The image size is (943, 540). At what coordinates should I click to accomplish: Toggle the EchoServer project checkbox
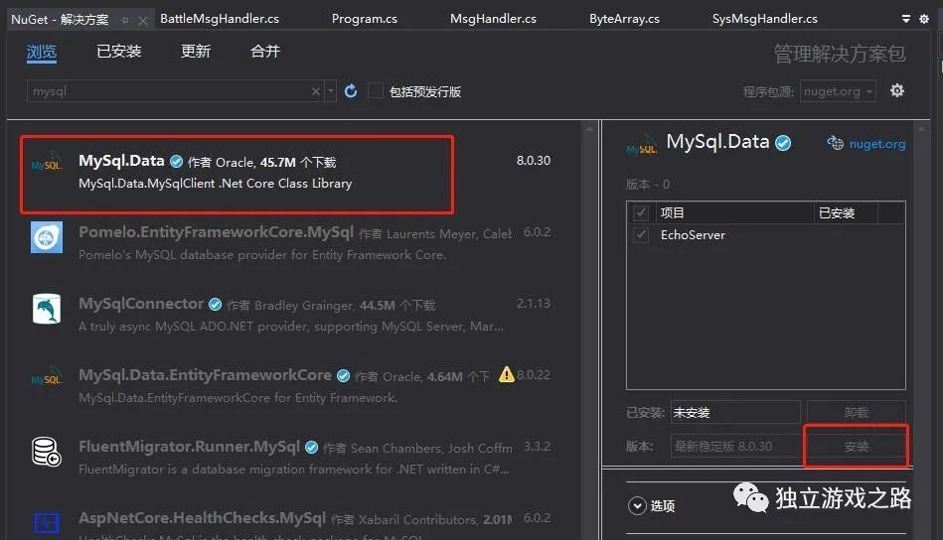pyautogui.click(x=641, y=235)
